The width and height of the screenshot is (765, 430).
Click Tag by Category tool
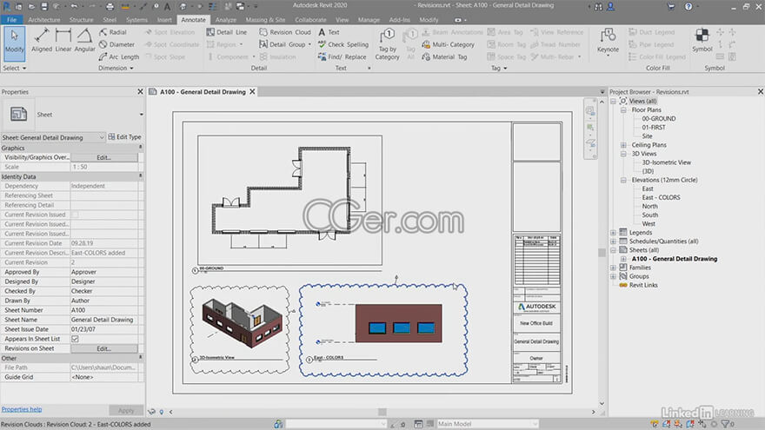(388, 44)
